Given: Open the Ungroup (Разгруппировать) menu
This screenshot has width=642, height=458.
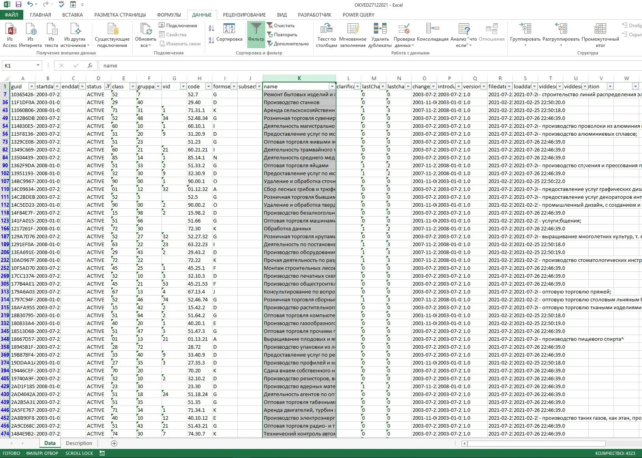Looking at the screenshot, I should click(561, 35).
